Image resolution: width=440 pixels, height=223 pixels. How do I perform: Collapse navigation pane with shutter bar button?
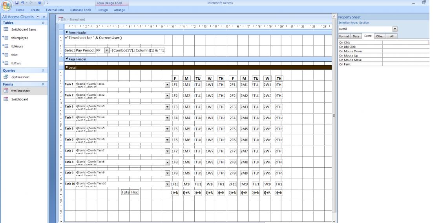tap(44, 17)
